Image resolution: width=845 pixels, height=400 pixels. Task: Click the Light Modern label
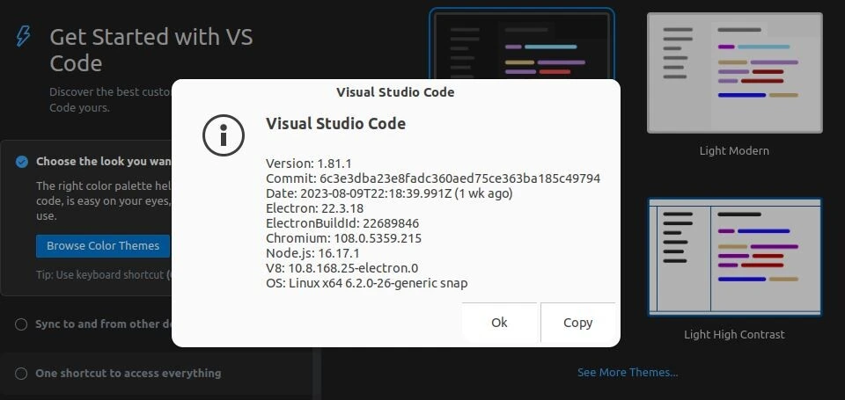(x=734, y=151)
